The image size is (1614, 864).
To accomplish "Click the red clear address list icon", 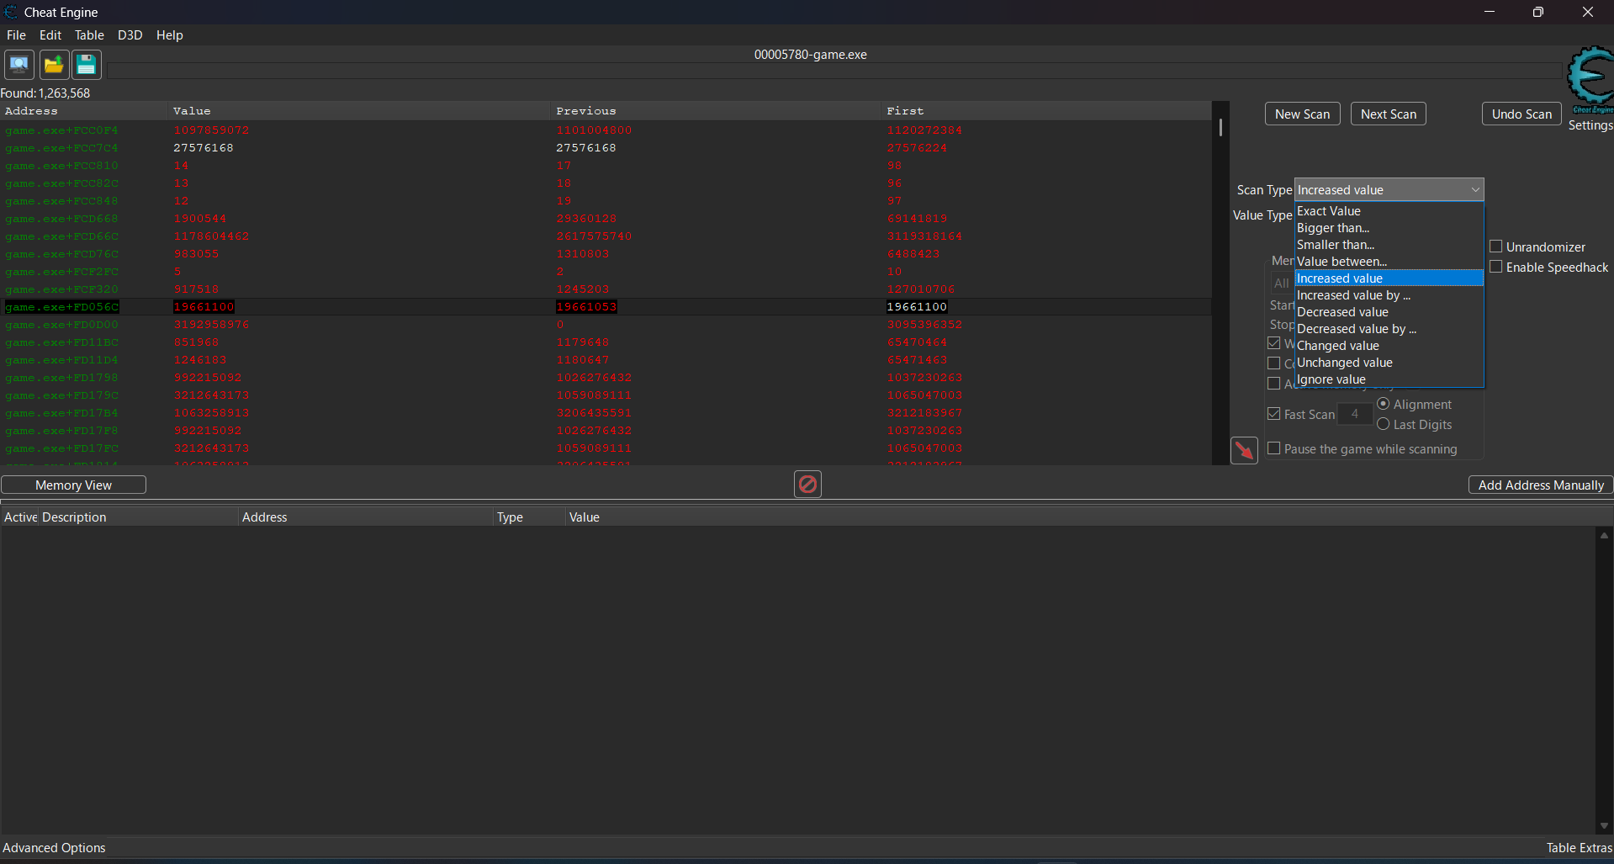I will click(x=807, y=484).
